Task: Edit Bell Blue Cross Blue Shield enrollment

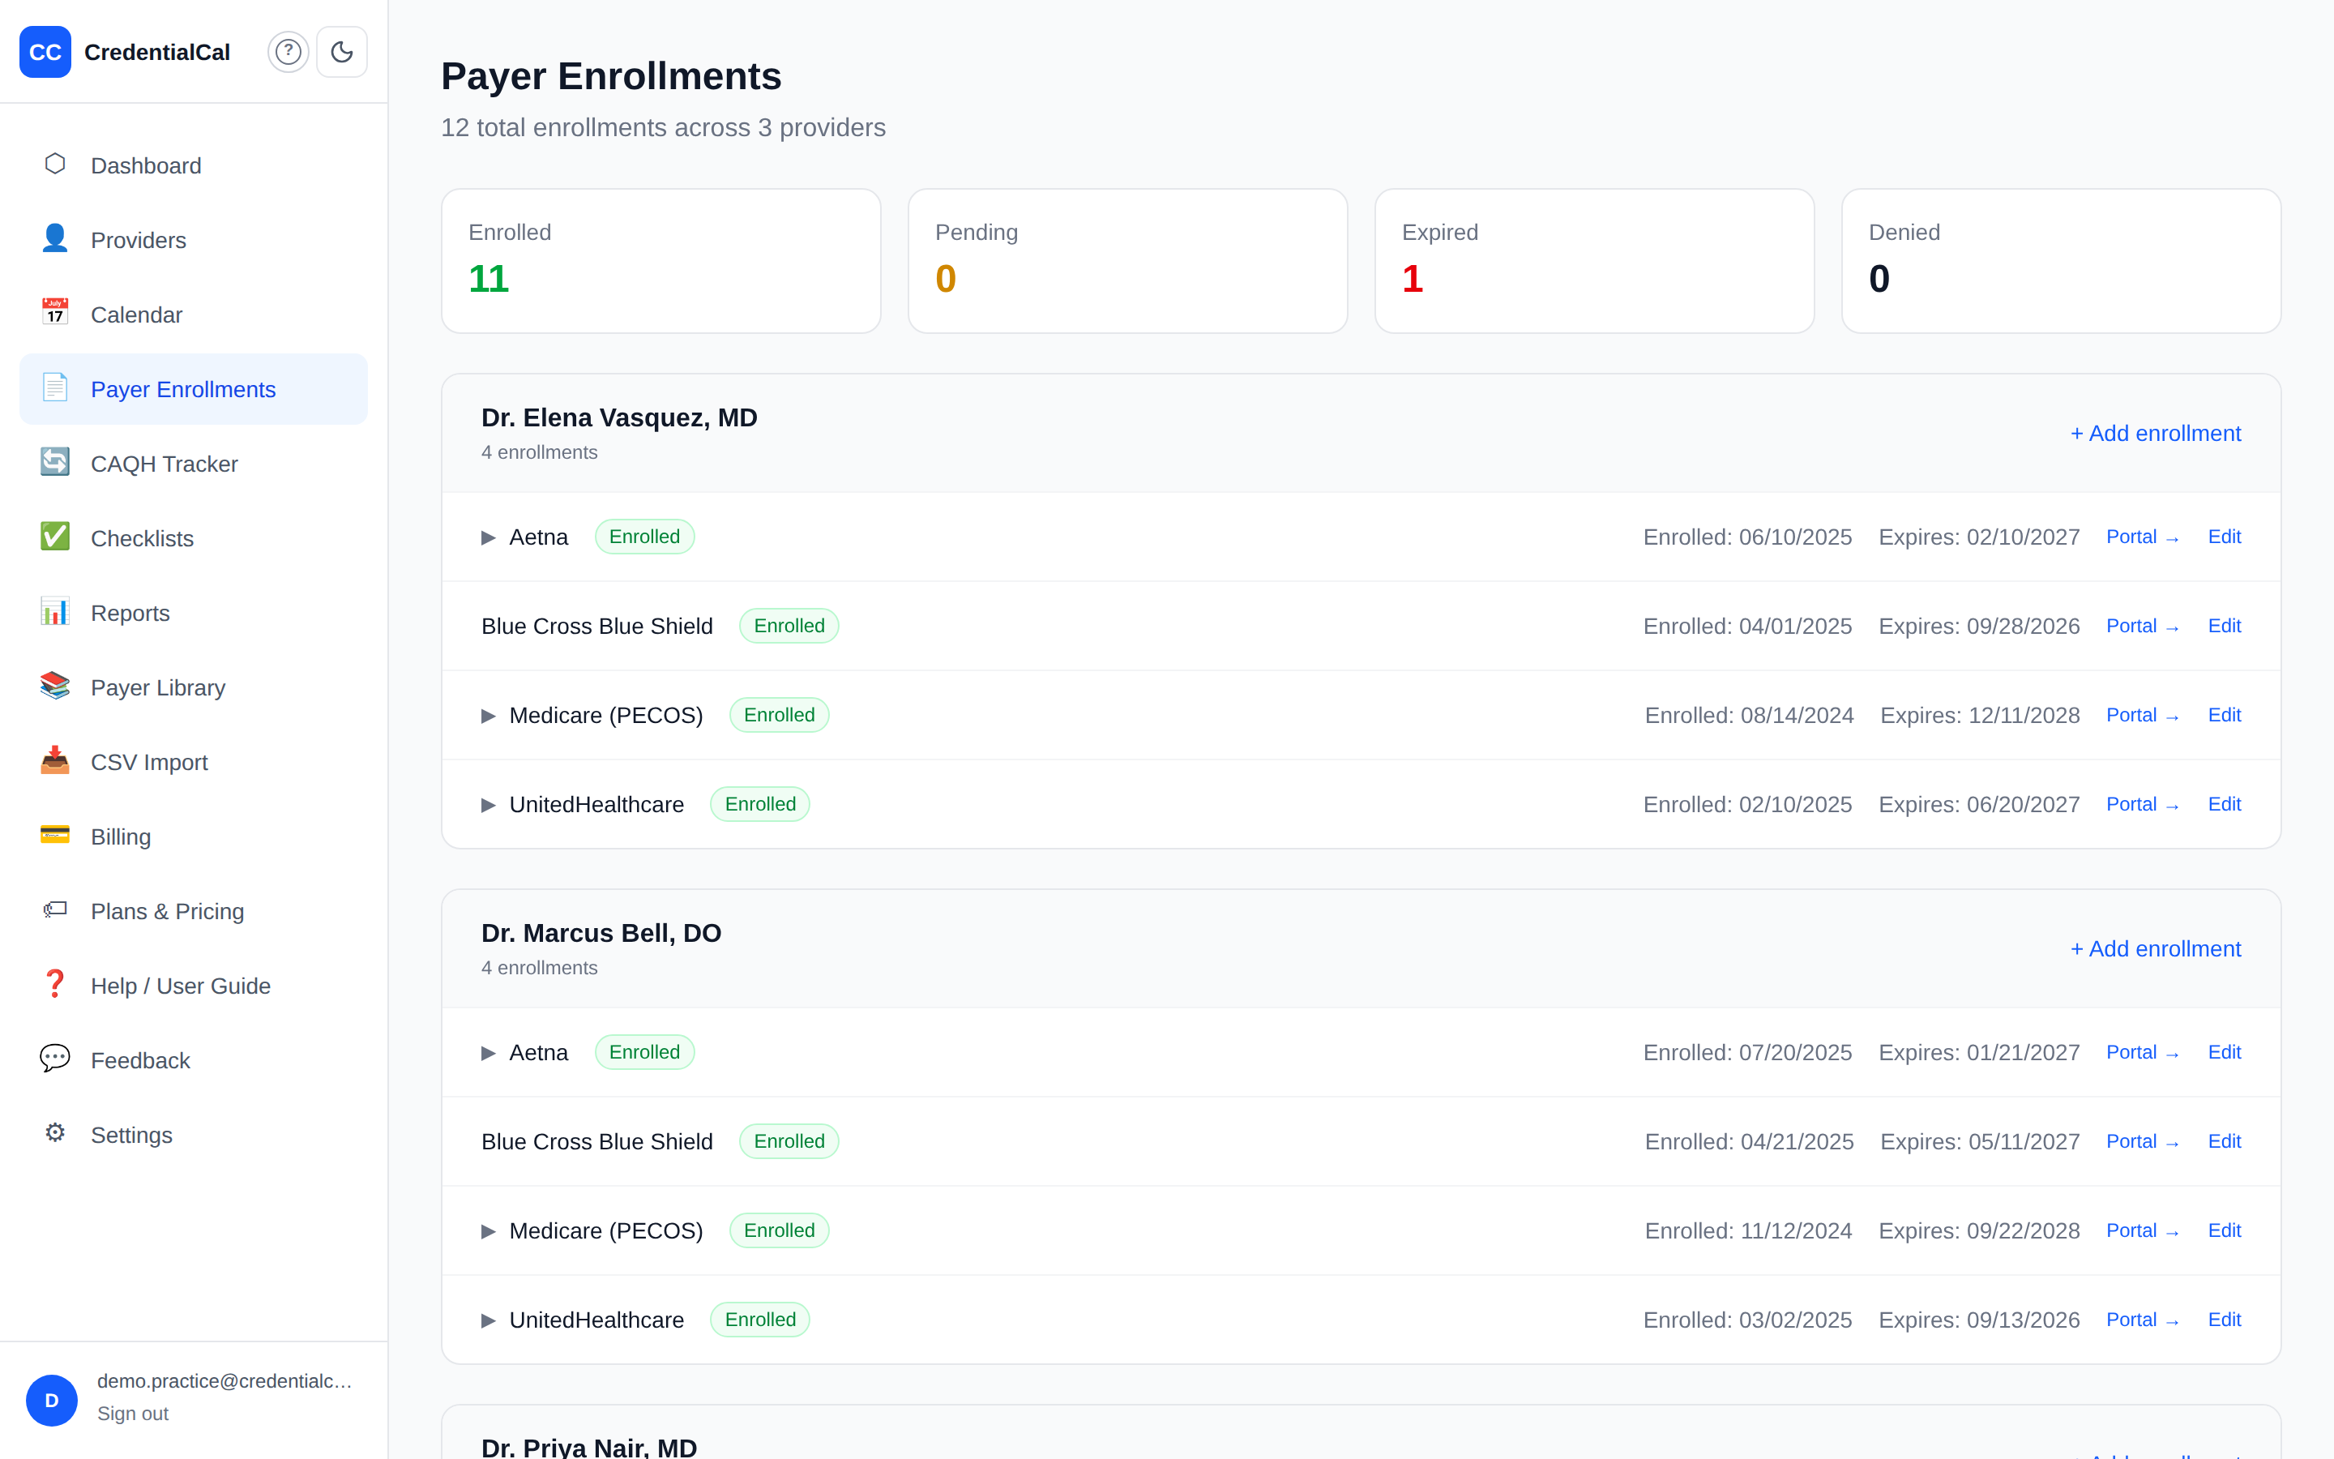Action: 2224,1141
